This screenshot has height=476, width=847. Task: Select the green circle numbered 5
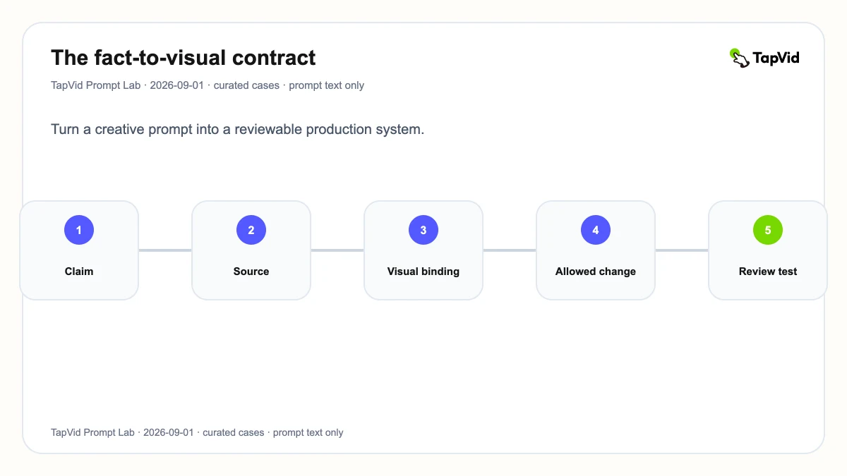pos(768,230)
